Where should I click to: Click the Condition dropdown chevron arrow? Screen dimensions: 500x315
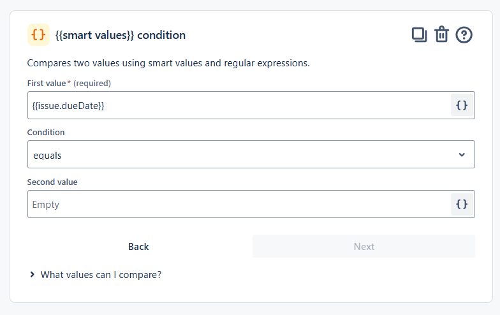click(x=462, y=155)
